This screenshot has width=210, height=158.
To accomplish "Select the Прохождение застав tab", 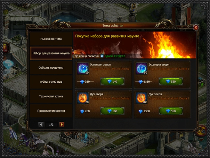I will point(51,111).
